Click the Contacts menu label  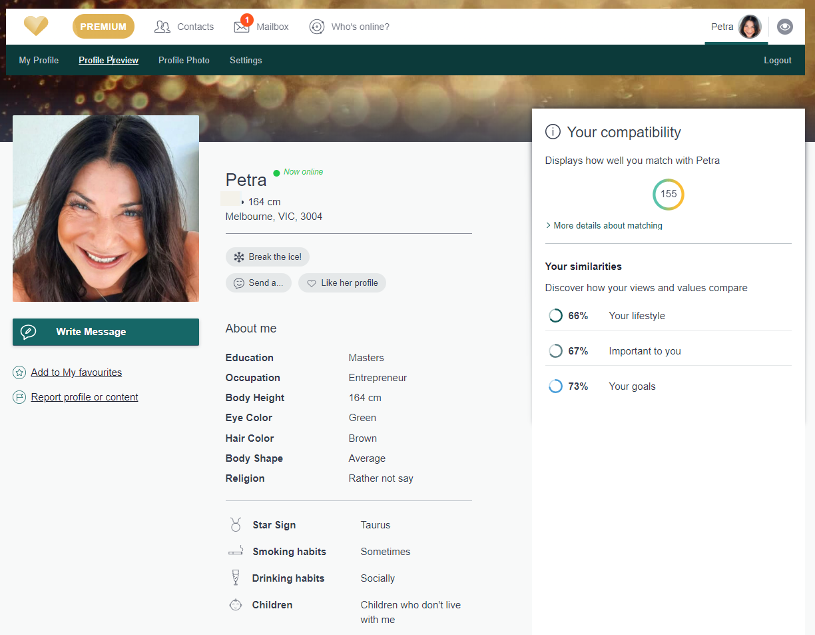tap(195, 27)
